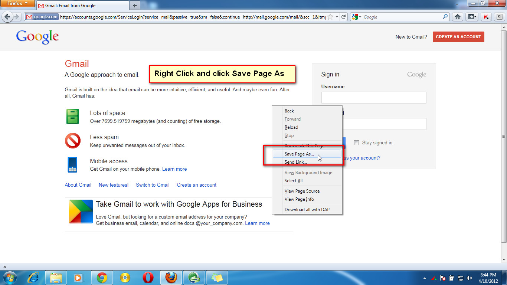Choose View Page Source
Image resolution: width=507 pixels, height=285 pixels.
click(x=307, y=191)
